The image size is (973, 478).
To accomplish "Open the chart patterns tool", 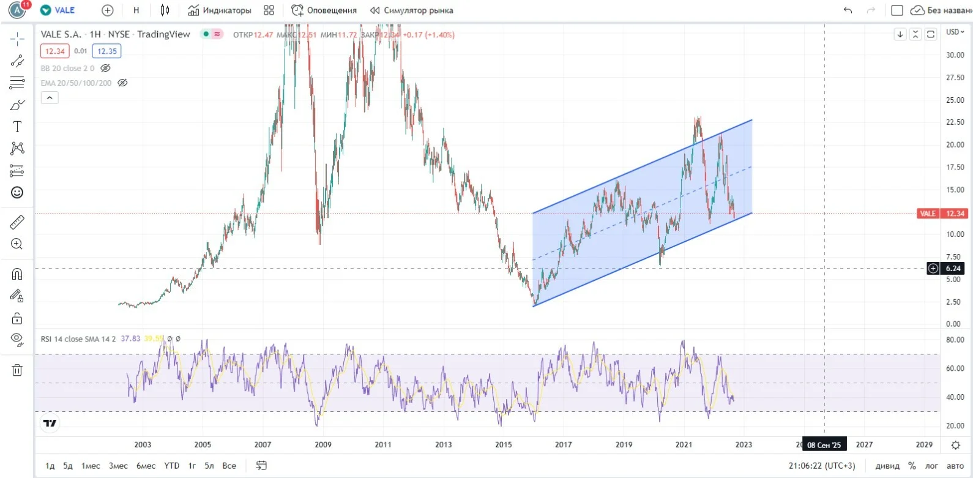I will [x=17, y=148].
